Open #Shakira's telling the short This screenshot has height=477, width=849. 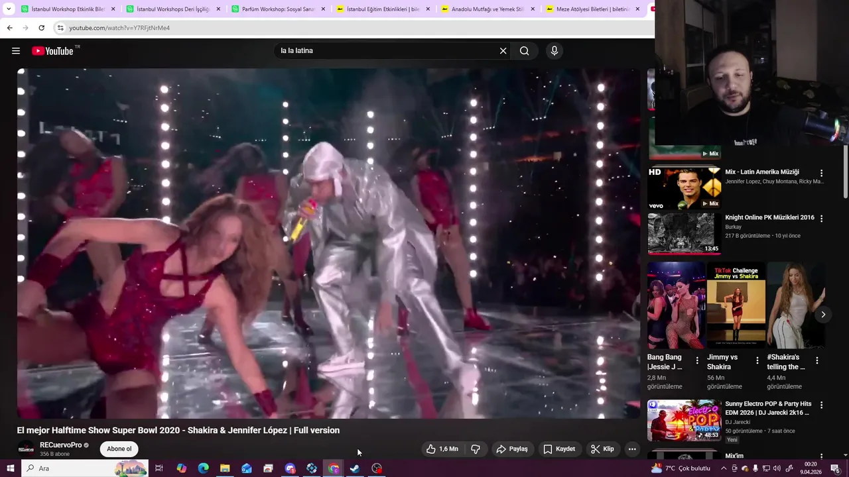tap(796, 305)
